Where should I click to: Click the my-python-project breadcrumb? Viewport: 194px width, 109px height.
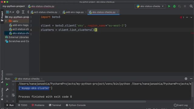tap(14, 6)
